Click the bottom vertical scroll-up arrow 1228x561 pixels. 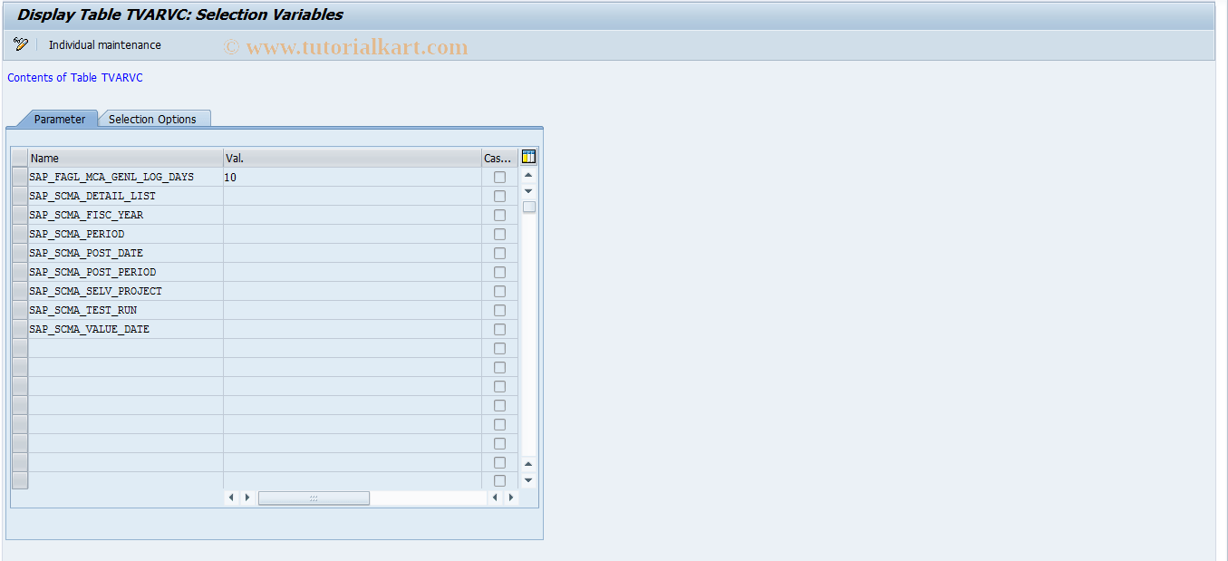528,463
